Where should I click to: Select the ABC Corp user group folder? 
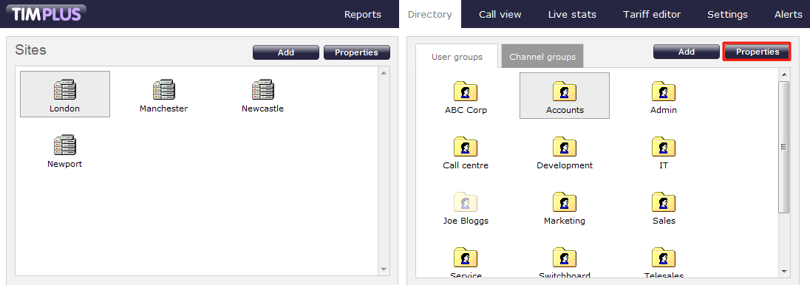[x=466, y=92]
